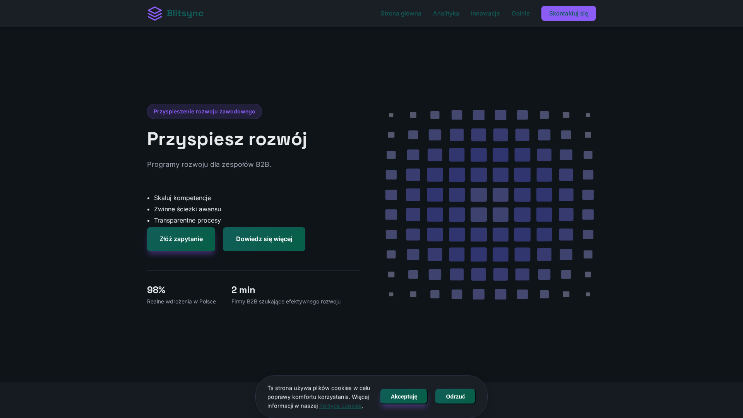
Task: Click the caption Realne wdrożenia w Polsce
Action: (x=181, y=302)
